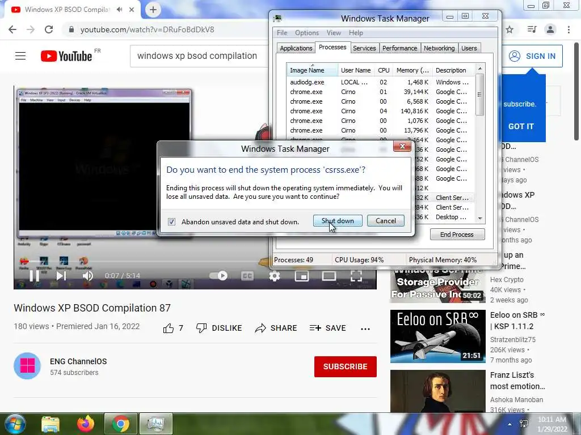Switch to theater mode icon

[329, 276]
